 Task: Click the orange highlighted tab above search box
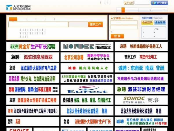tap(13, 19)
